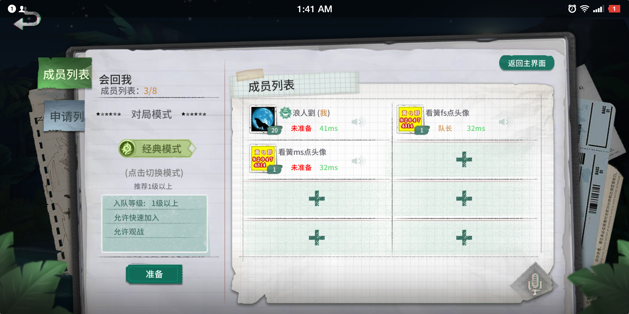Tap the team name 会回我

[x=115, y=79]
